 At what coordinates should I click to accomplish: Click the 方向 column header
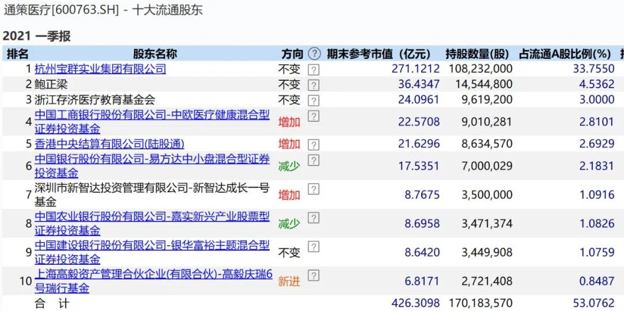tap(292, 54)
